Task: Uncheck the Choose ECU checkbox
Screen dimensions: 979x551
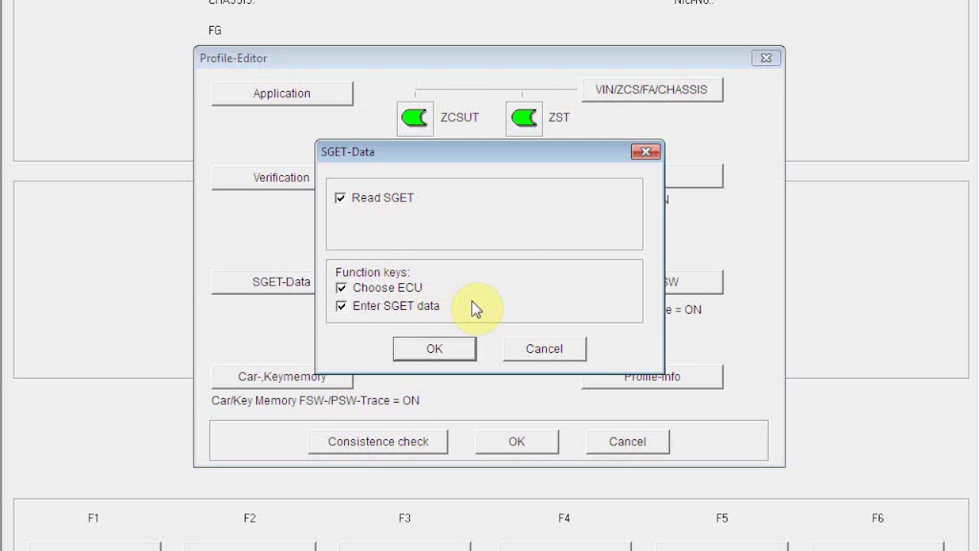Action: (341, 289)
